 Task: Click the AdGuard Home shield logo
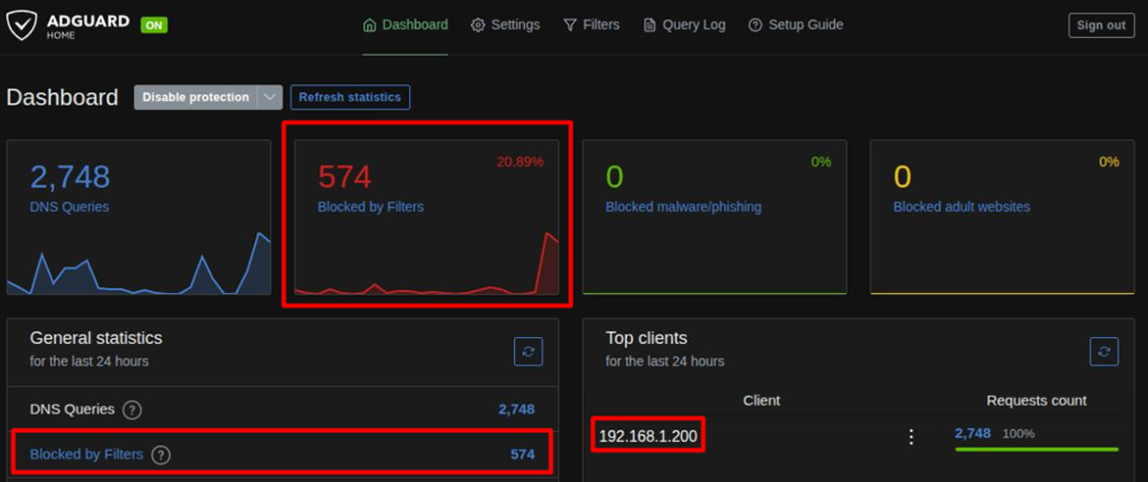23,25
